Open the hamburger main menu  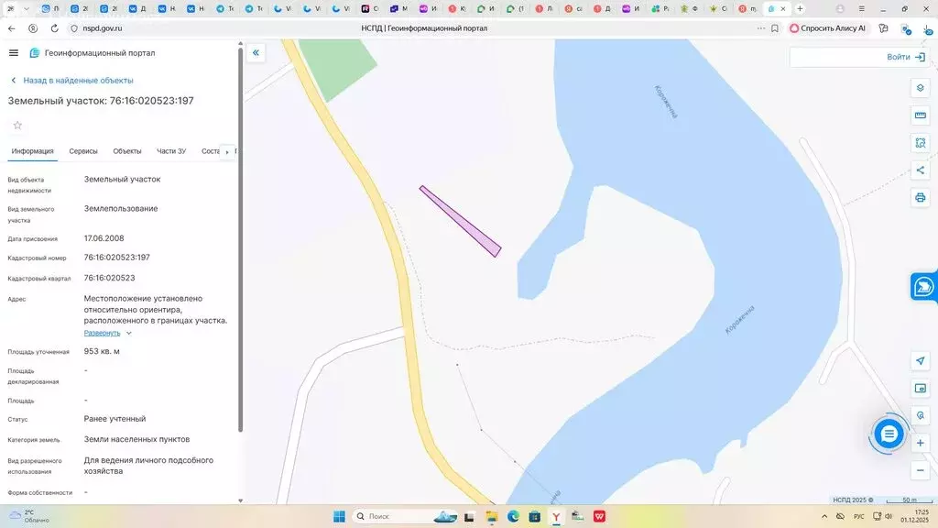pos(14,53)
